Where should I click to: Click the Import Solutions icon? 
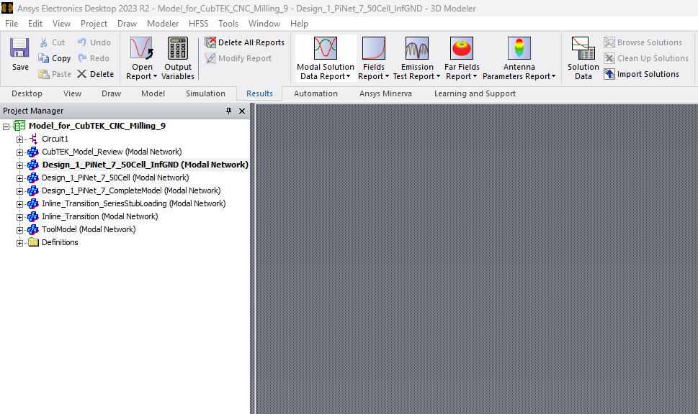click(x=609, y=74)
